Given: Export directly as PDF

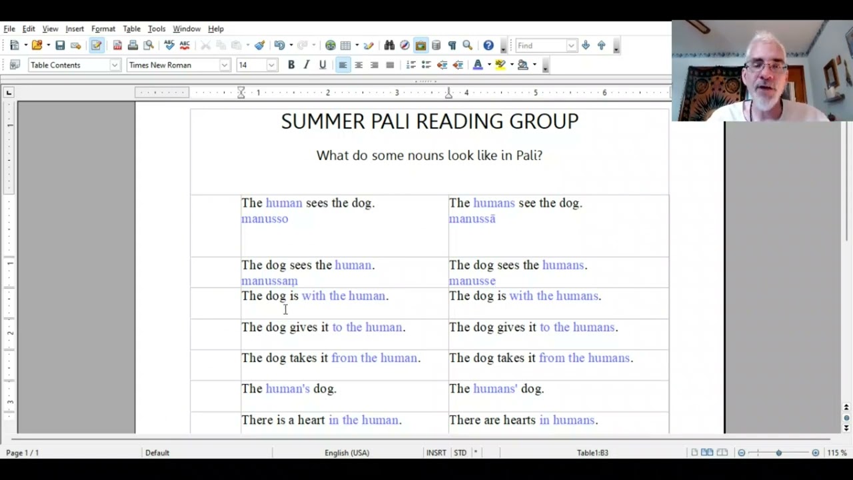Looking at the screenshot, I should (x=117, y=45).
